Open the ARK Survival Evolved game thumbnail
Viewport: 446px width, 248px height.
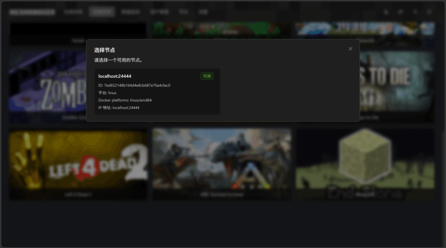pyautogui.click(x=222, y=164)
